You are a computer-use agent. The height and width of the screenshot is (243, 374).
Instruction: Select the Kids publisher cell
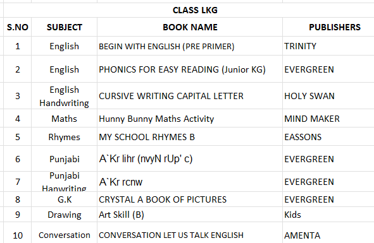(x=328, y=215)
